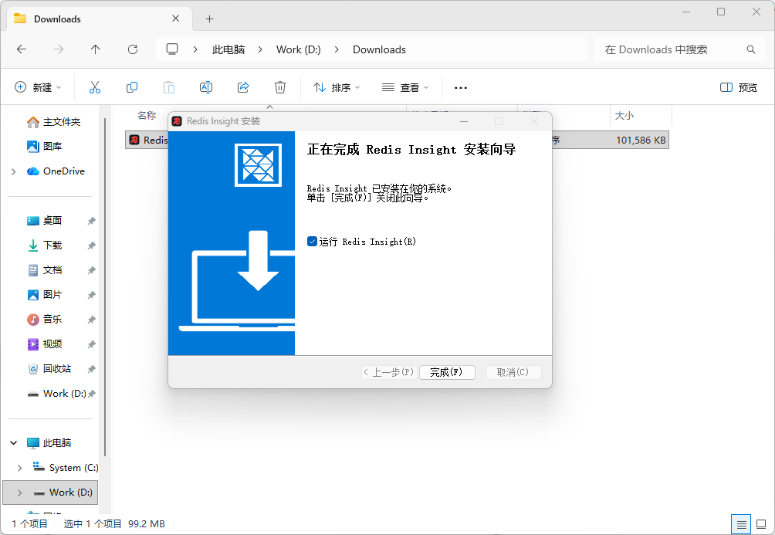Open the more options ellipsis menu
Screen dimensions: 775x535
tap(461, 87)
